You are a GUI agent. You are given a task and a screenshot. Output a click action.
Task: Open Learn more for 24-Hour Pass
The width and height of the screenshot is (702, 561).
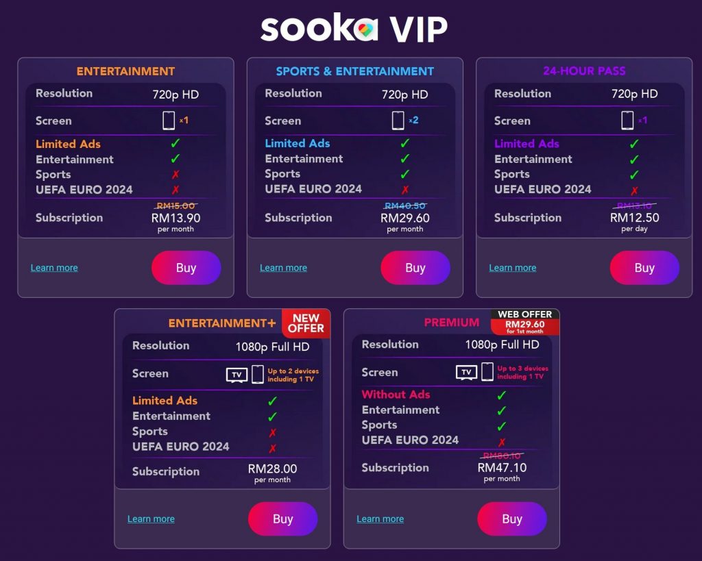(513, 268)
